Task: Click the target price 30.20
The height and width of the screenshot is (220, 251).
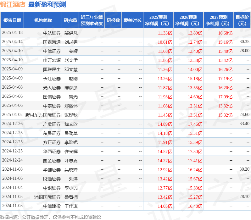Action: 244,169
